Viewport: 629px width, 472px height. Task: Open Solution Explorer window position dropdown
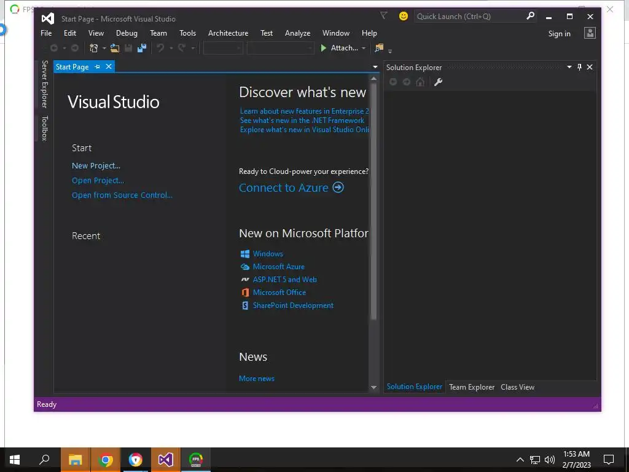[x=569, y=67]
